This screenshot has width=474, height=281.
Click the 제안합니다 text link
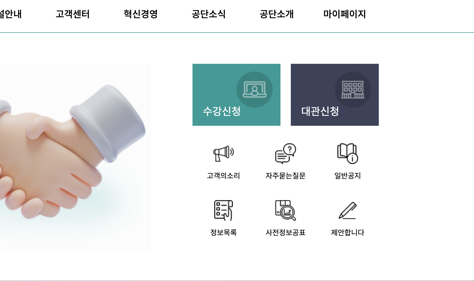pos(347,232)
